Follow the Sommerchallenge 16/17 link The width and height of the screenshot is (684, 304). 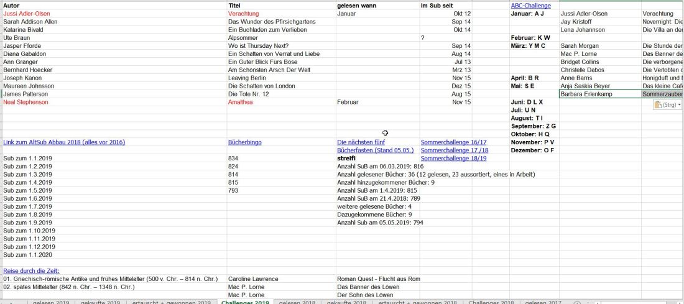(453, 142)
